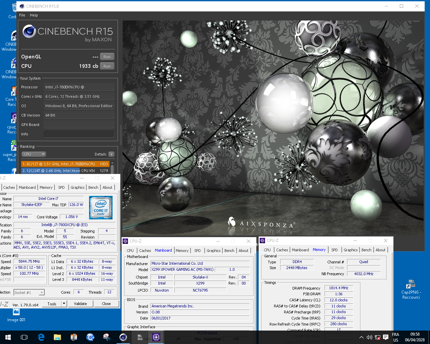Switch to Cinebench via taskbar icon

pos(123,337)
